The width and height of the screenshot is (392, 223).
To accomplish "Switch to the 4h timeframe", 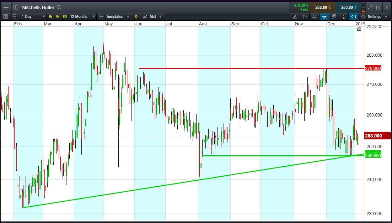I will pos(57,16).
